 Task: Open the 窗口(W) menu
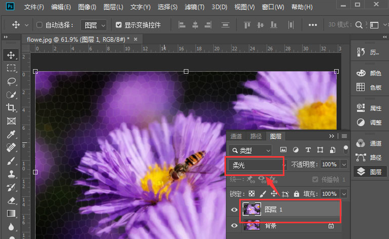pos(273,7)
